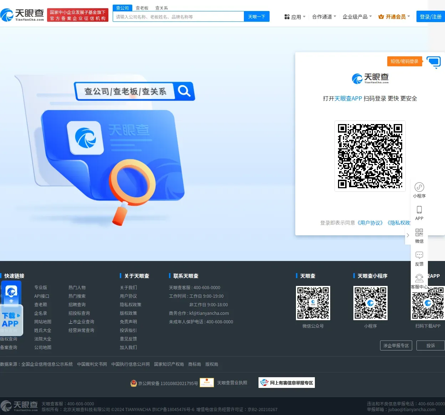Open footer link 免责声明
This screenshot has height=415, width=445.
click(128, 322)
